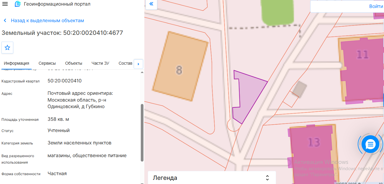Click the info panel vertical scrollbar thumb
384x184 pixels.
coord(142,133)
